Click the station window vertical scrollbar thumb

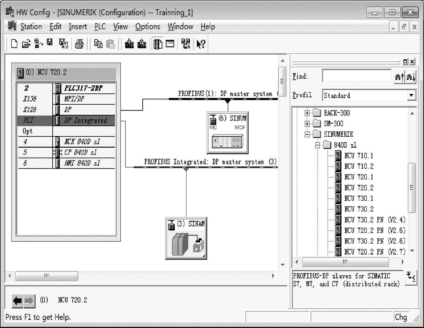(x=282, y=82)
